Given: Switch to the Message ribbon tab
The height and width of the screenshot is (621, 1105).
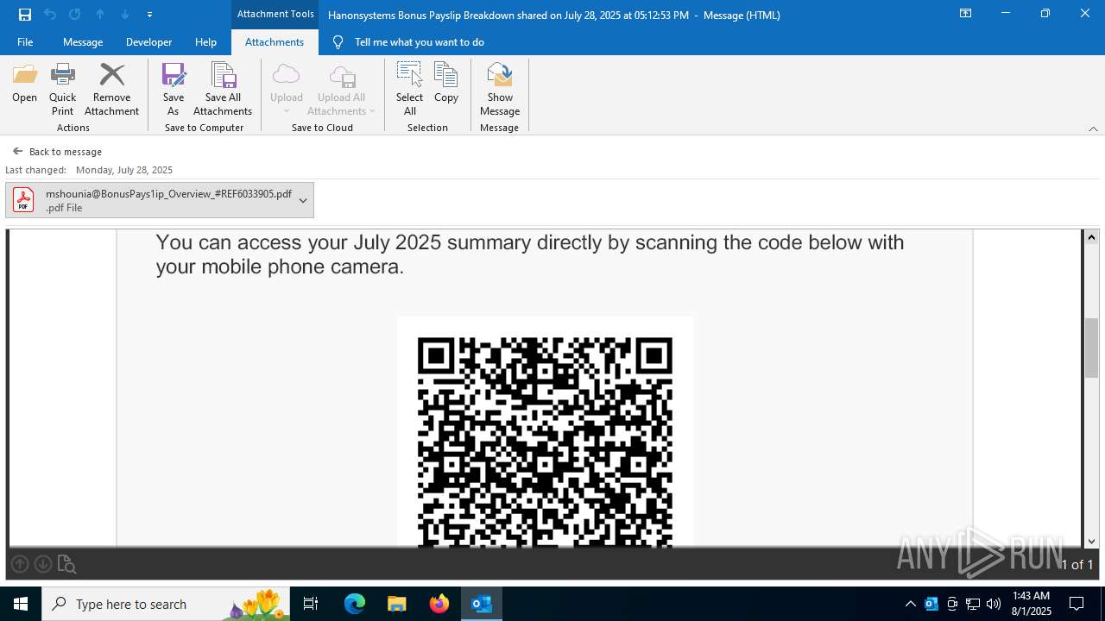Looking at the screenshot, I should 83,42.
